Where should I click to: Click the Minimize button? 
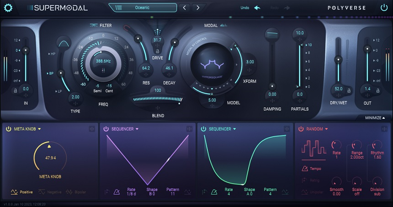(375, 118)
